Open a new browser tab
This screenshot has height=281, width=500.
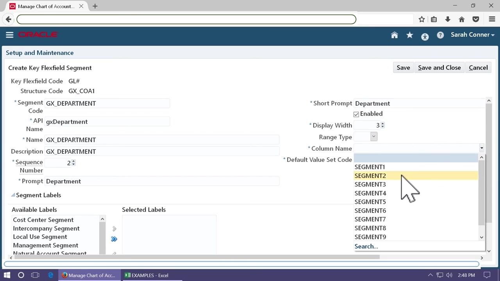(95, 6)
